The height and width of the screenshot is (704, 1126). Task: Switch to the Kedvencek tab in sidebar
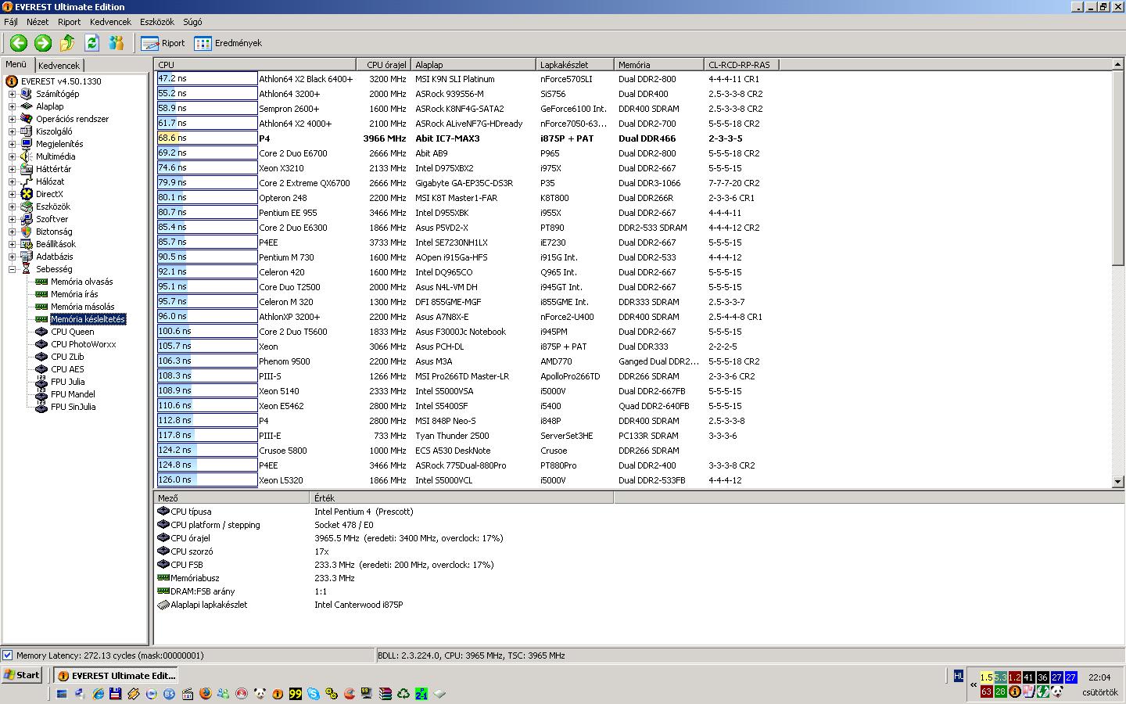point(59,66)
